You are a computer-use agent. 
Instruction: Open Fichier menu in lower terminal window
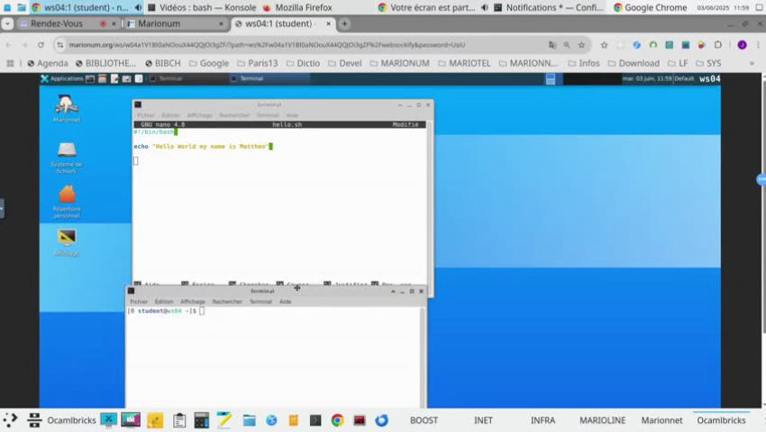[x=139, y=301]
